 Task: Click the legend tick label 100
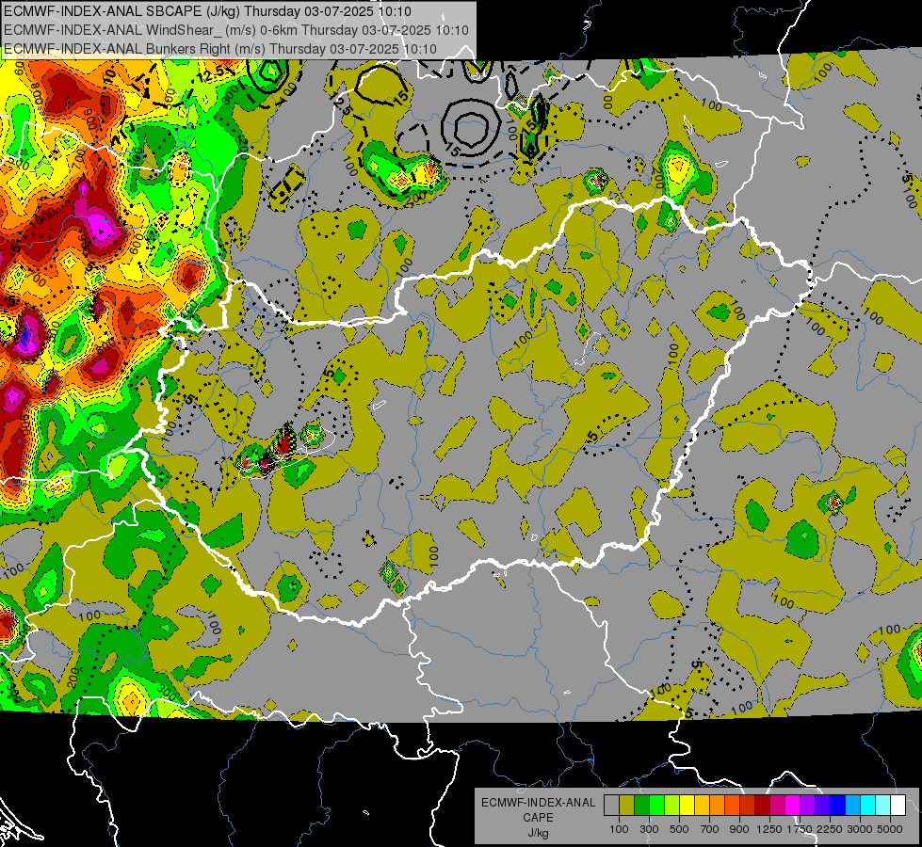tap(619, 829)
